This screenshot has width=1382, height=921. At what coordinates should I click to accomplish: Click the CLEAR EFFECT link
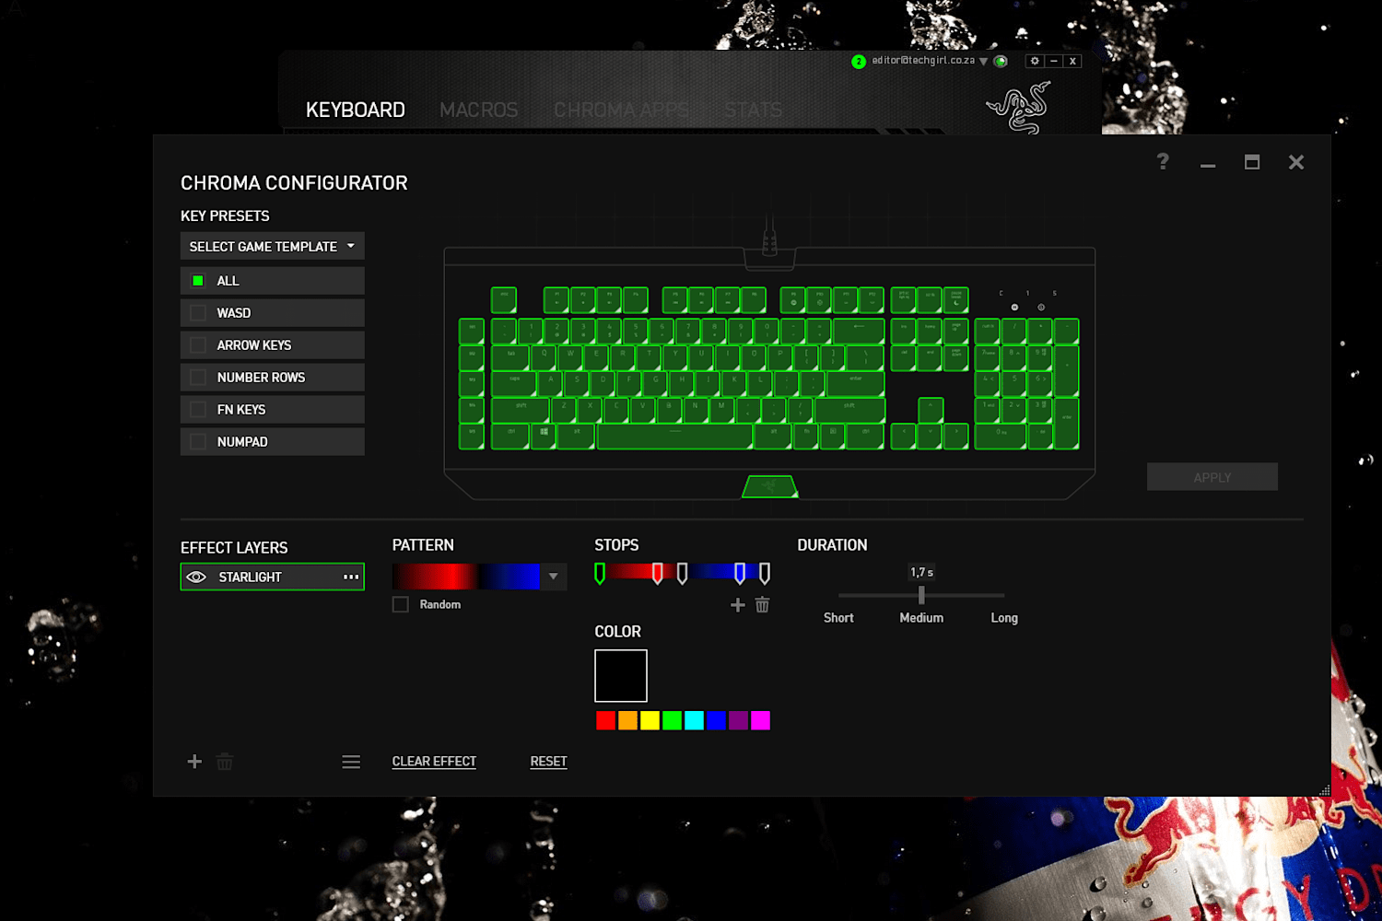(434, 761)
